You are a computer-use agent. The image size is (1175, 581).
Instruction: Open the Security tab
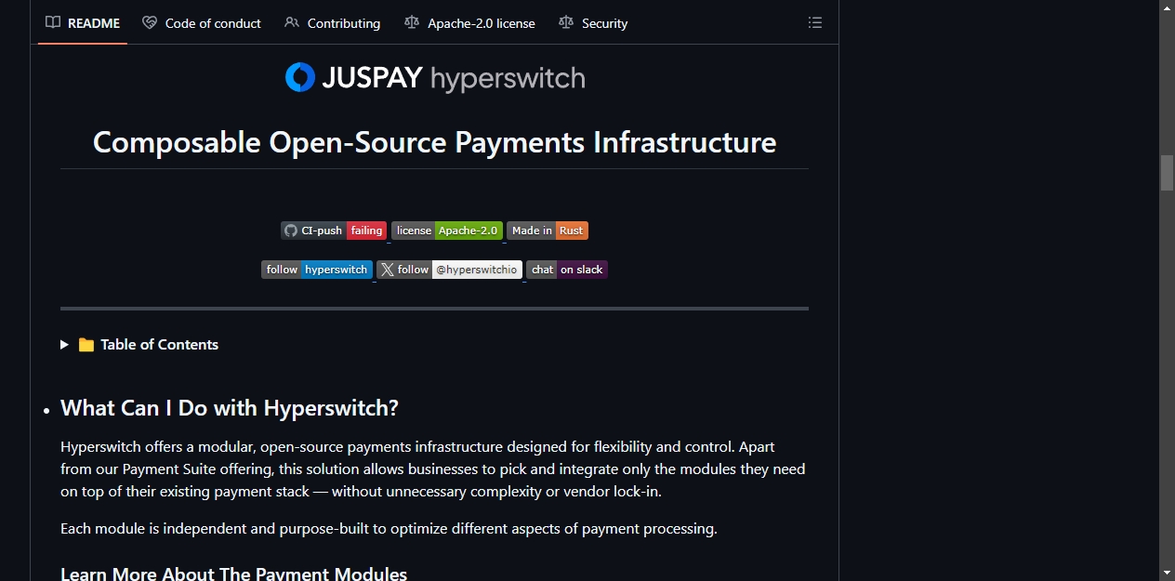593,23
